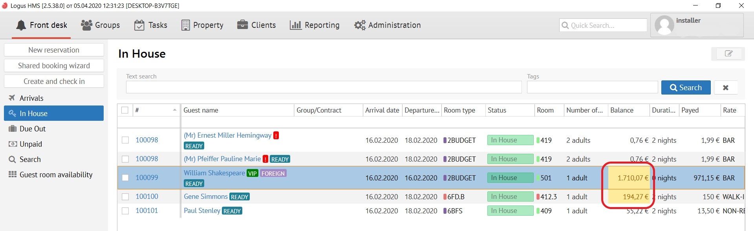Open Due Out in sidebar
The width and height of the screenshot is (754, 231).
click(33, 129)
